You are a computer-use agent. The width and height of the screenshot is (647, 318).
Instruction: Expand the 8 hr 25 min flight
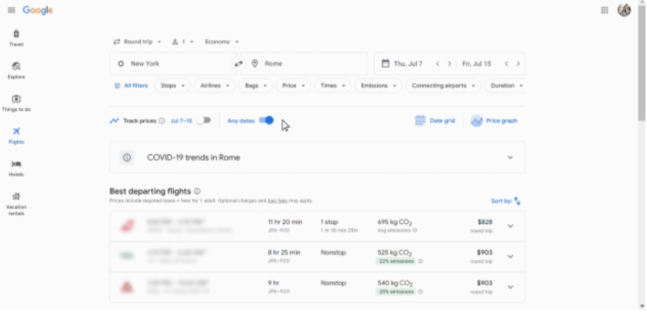pyautogui.click(x=511, y=257)
